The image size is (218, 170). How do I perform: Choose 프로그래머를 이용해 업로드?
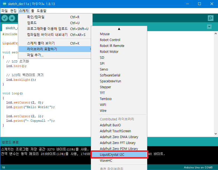pos(55,29)
